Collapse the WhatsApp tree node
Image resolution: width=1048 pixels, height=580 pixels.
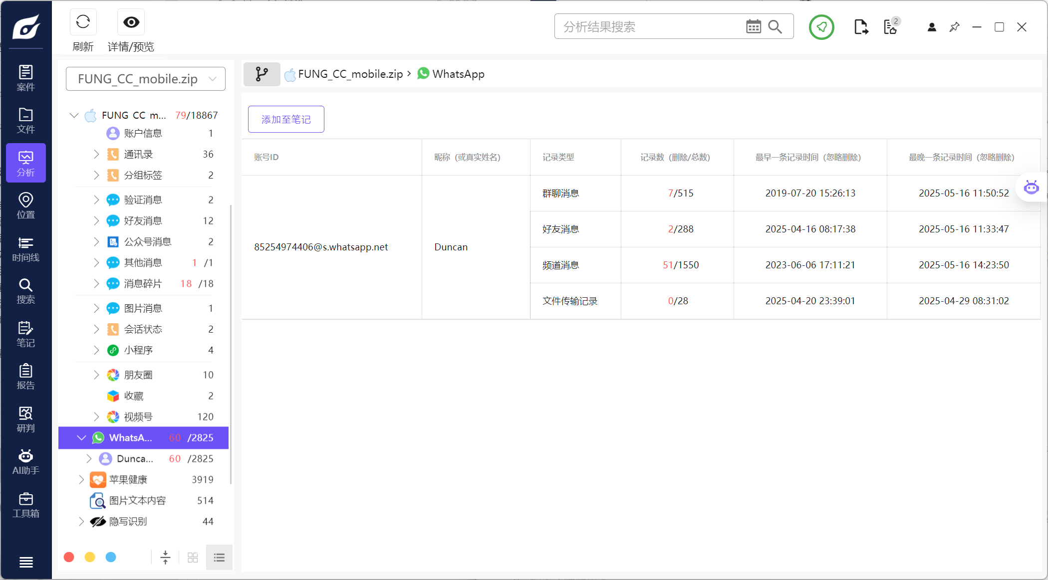pyautogui.click(x=81, y=438)
